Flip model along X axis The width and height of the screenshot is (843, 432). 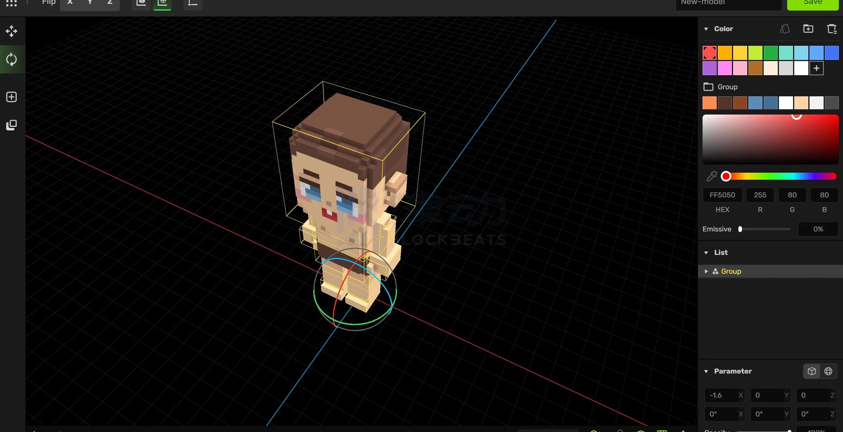tap(70, 3)
